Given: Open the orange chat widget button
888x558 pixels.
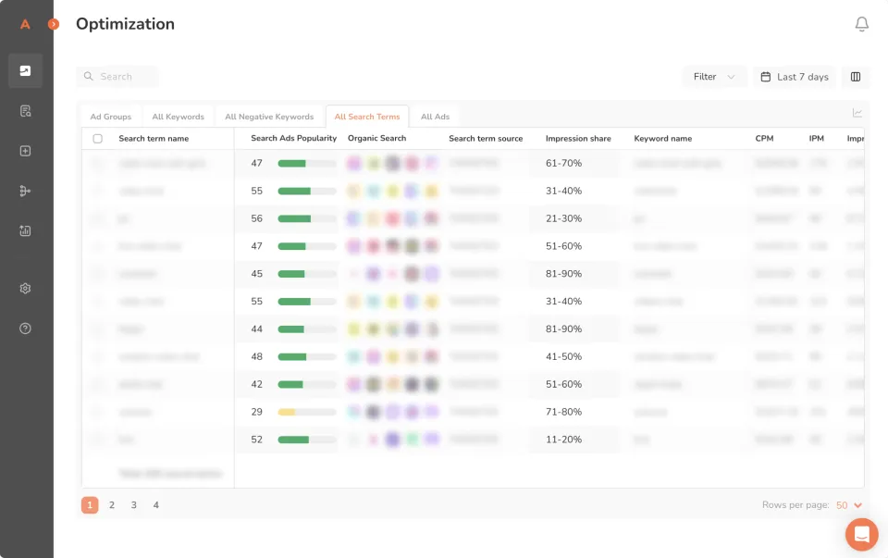Looking at the screenshot, I should coord(861,534).
